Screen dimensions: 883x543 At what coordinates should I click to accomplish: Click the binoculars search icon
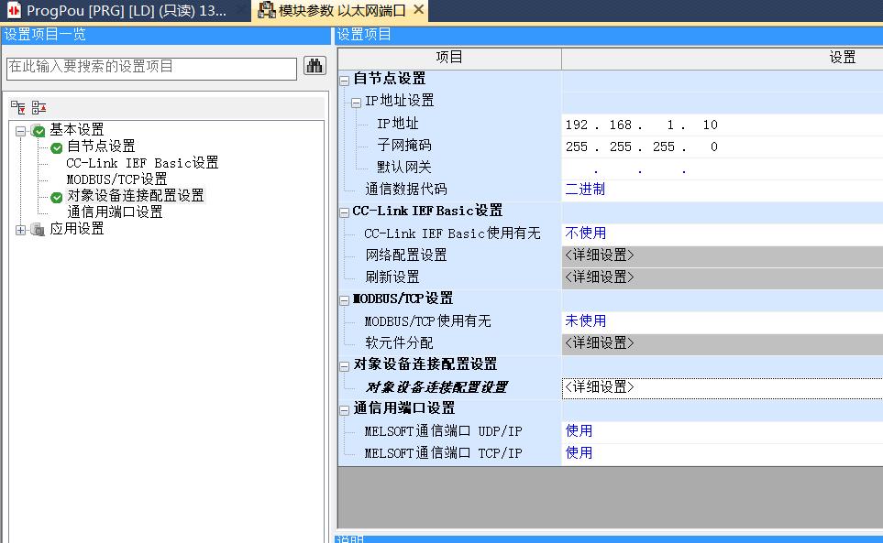[314, 67]
